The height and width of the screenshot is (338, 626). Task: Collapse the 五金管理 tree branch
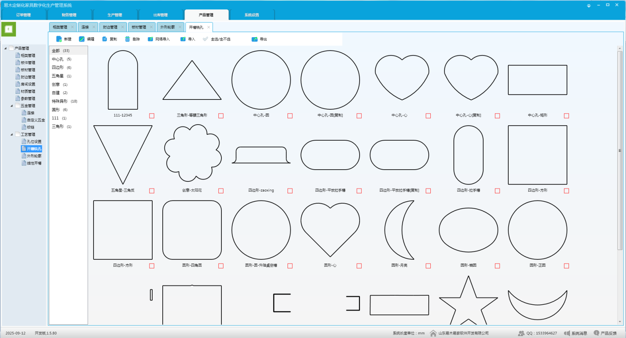coord(12,106)
